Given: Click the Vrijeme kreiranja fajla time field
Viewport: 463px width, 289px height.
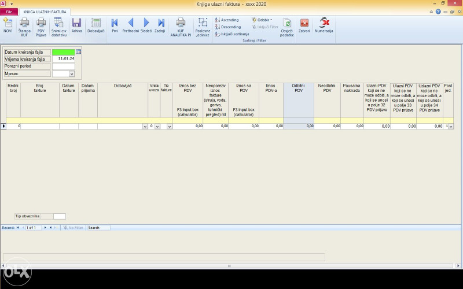Looking at the screenshot, I should coord(64,59).
